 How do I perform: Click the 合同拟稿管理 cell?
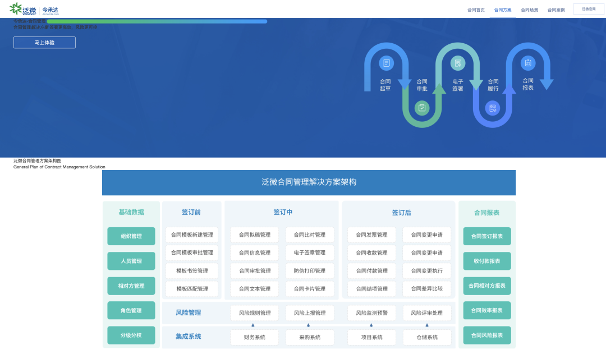point(254,235)
